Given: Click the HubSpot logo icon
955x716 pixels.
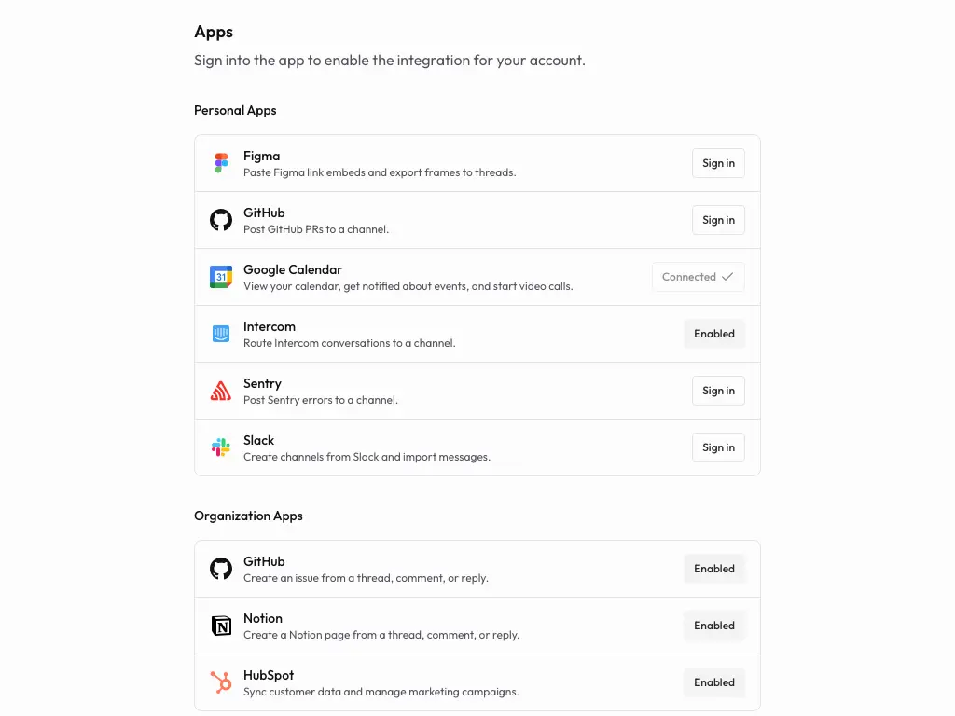Looking at the screenshot, I should (x=221, y=682).
